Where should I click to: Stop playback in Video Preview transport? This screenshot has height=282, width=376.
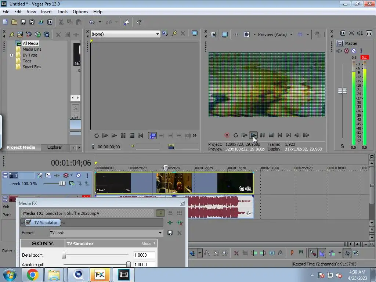[271, 135]
